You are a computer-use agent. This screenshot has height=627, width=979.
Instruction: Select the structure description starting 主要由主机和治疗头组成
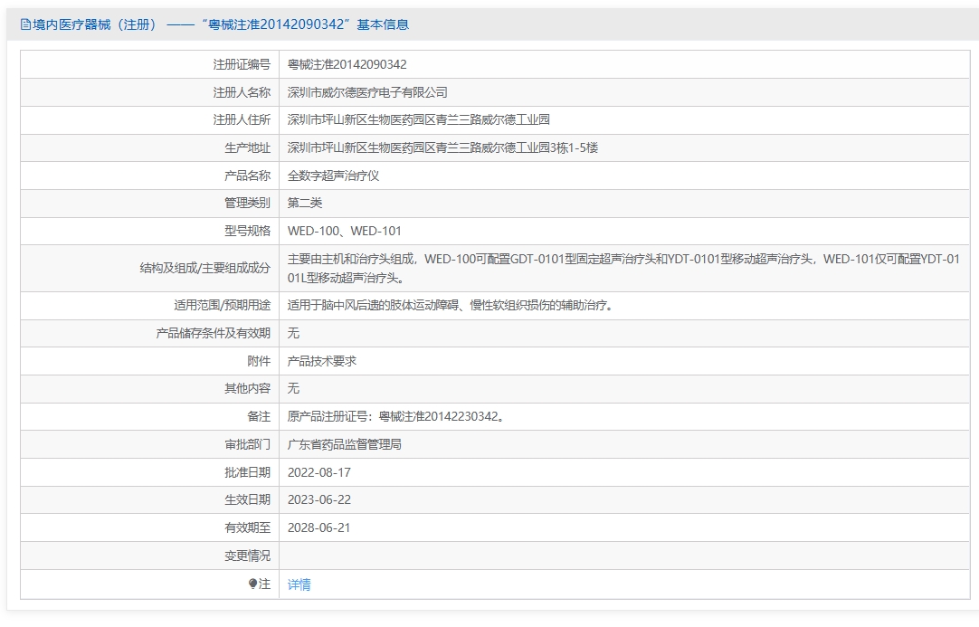tap(623, 268)
